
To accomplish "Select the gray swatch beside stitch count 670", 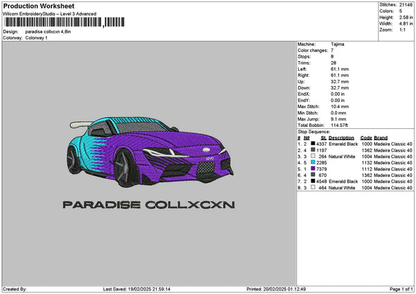I will pos(313,175).
